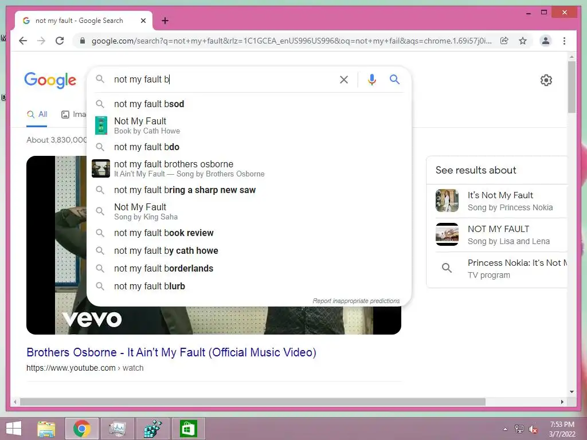Click the Lisa and Lena song thumbnail
This screenshot has width=587, height=440.
click(447, 234)
